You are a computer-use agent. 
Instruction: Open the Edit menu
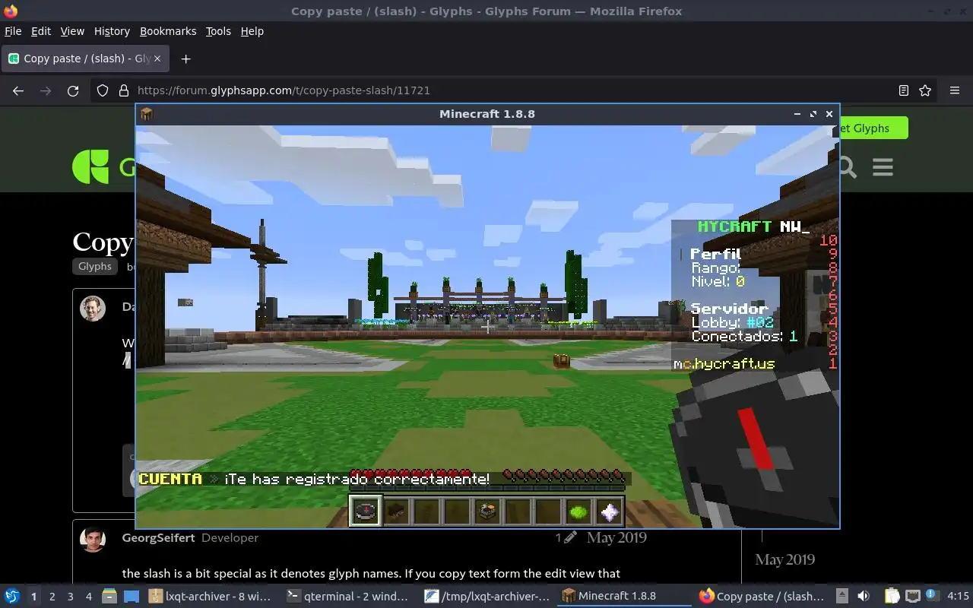pyautogui.click(x=41, y=31)
